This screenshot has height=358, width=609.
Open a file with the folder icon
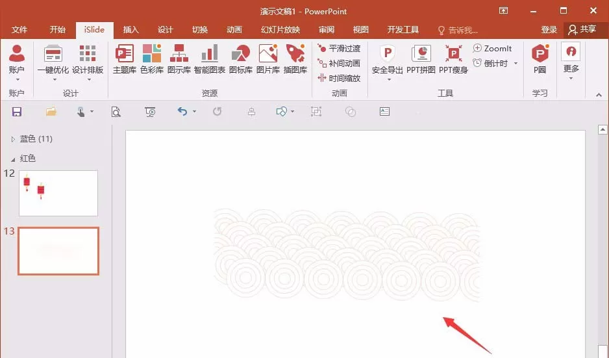pos(51,112)
